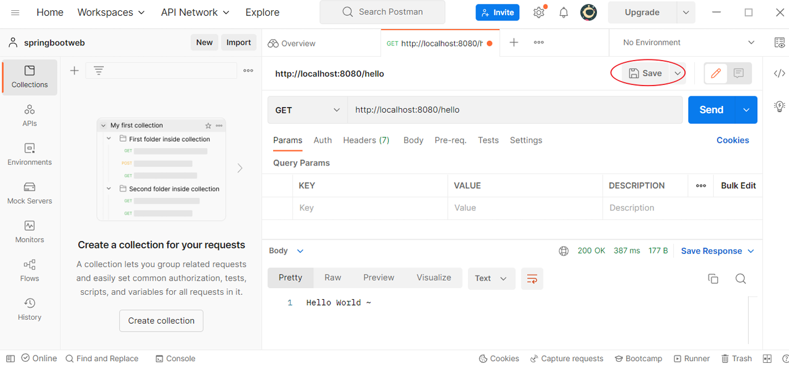The height and width of the screenshot is (377, 789).
Task: Open the Send options dropdown arrow
Action: click(746, 110)
